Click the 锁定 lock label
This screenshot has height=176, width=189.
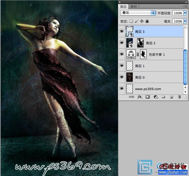[124, 21]
